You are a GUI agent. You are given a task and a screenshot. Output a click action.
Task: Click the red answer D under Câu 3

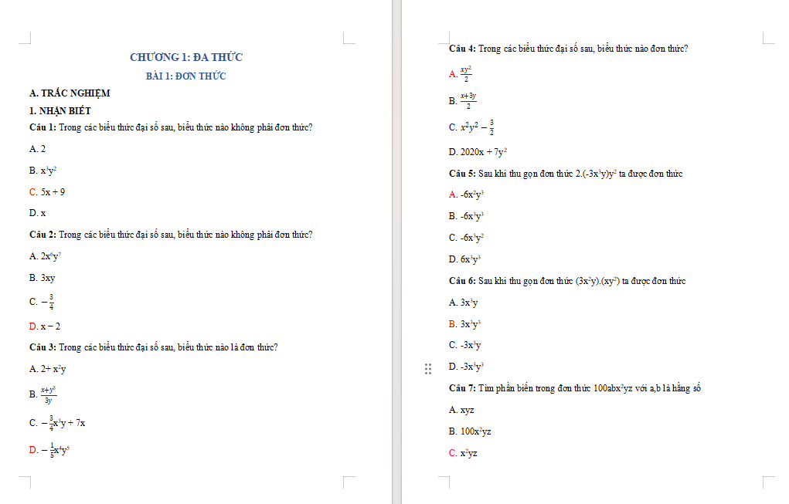point(49,450)
